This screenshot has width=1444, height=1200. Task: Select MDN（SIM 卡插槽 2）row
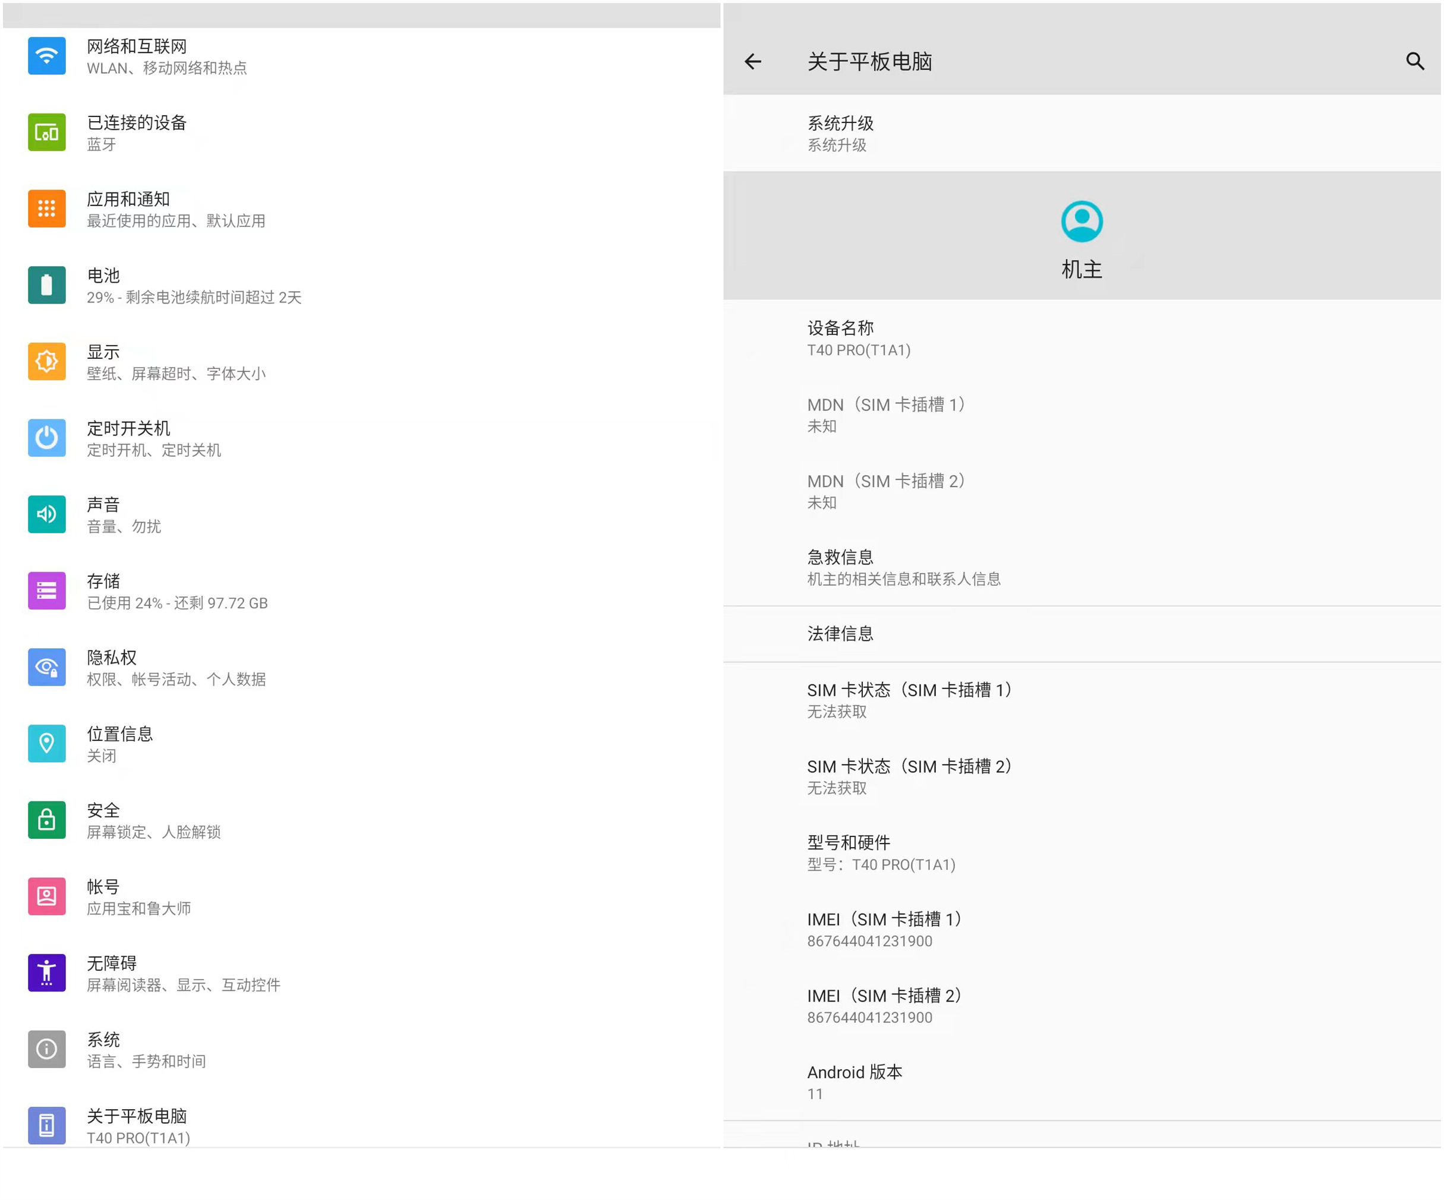1082,491
